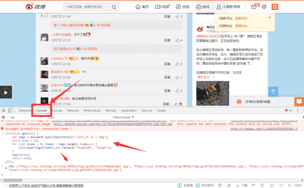Image resolution: width=304 pixels, height=188 pixels.
Task: Open Weibo settings gear icon
Action: [x=264, y=7]
